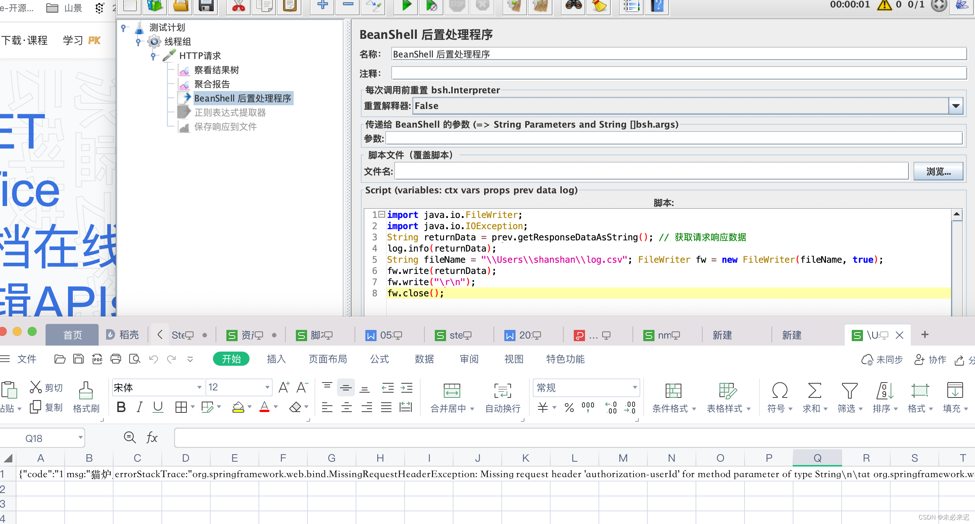Open WPS 数据 ribbon tab
975x524 pixels.
click(x=424, y=359)
